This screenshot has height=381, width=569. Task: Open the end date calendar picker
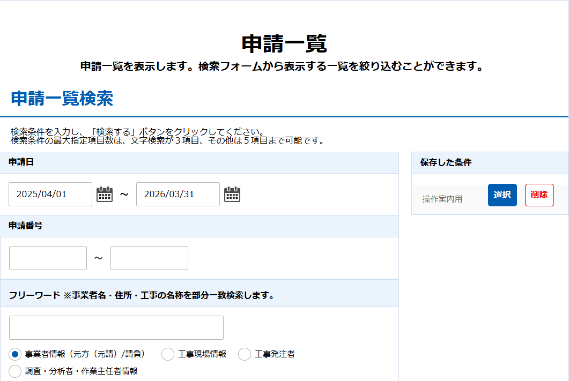tap(232, 194)
